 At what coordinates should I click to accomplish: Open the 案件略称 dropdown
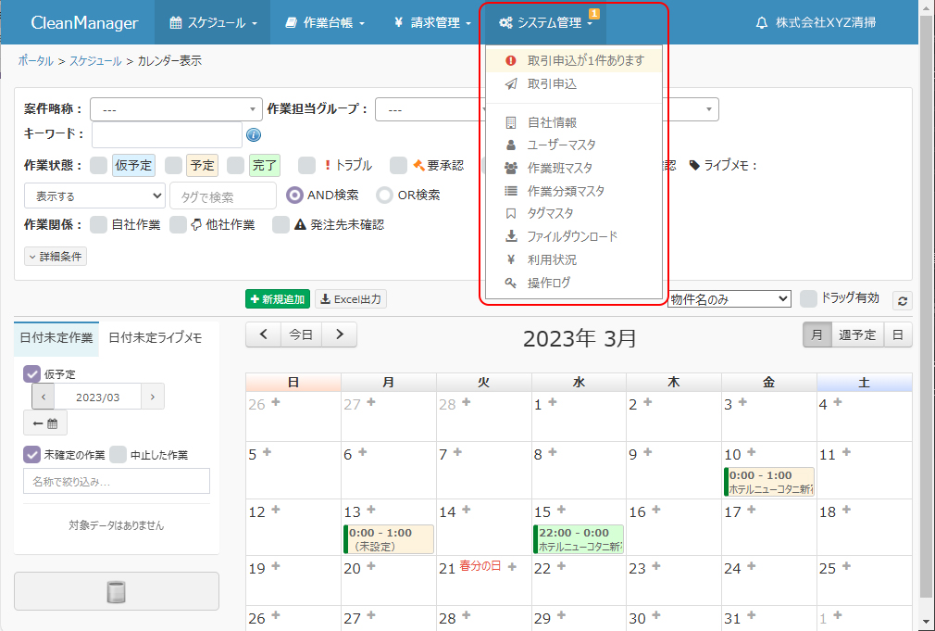coord(176,109)
